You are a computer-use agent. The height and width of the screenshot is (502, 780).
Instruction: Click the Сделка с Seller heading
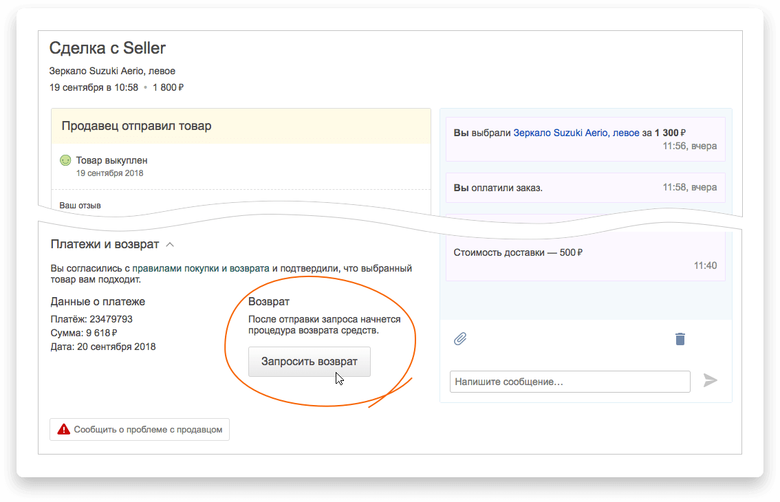click(107, 48)
